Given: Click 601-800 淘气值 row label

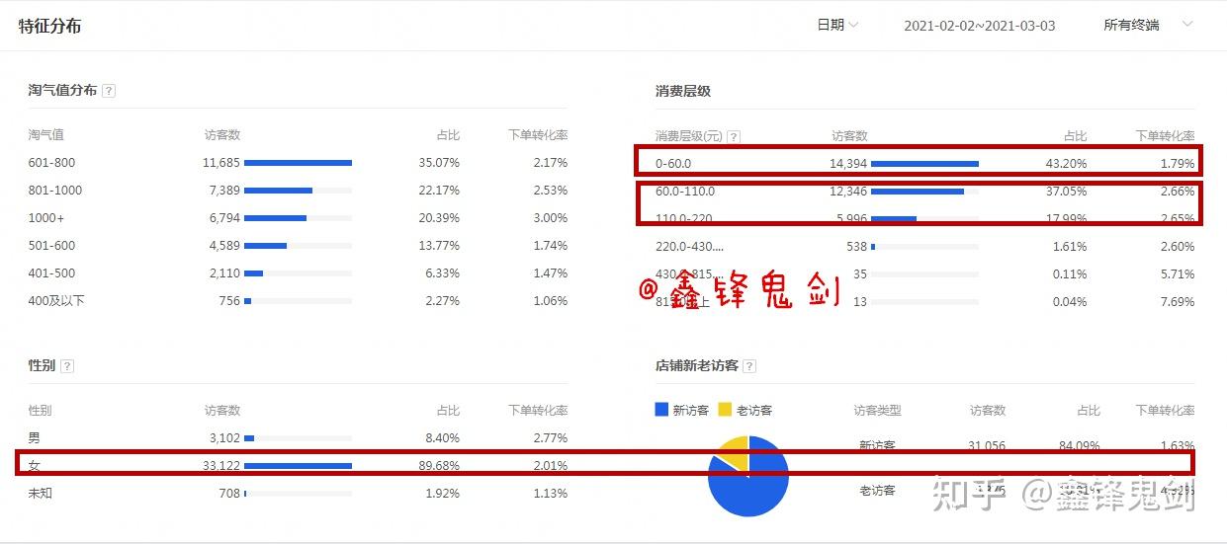Looking at the screenshot, I should point(51,163).
